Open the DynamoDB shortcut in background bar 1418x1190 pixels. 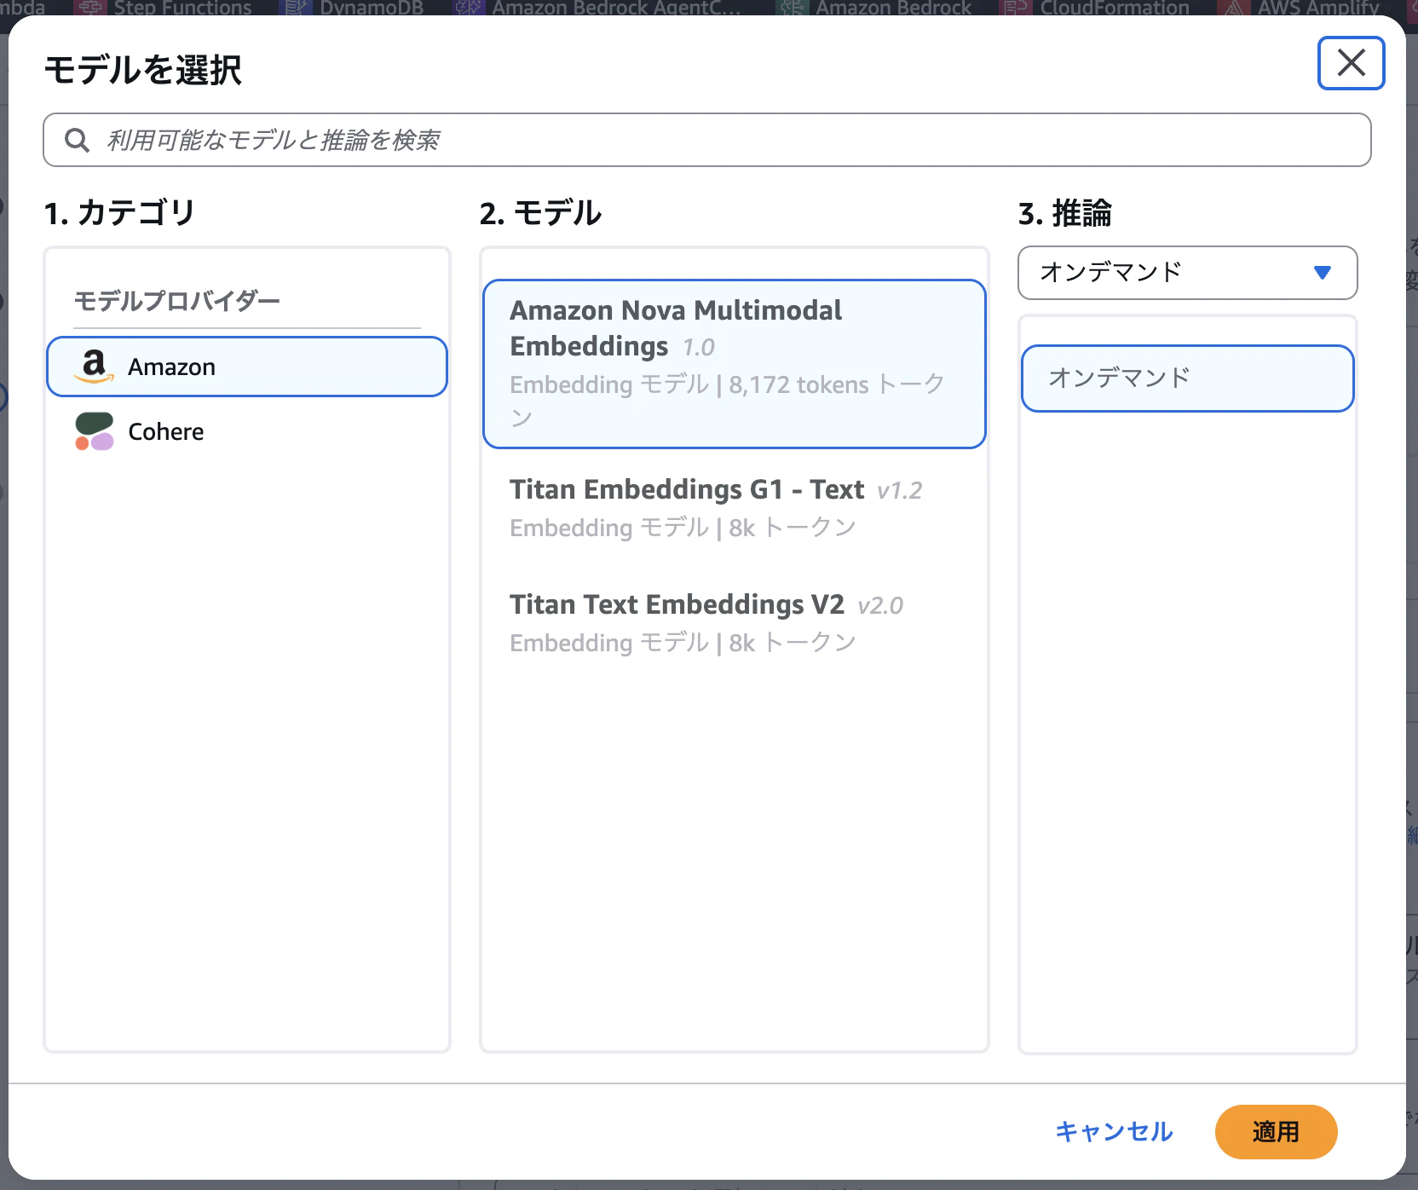tap(353, 9)
